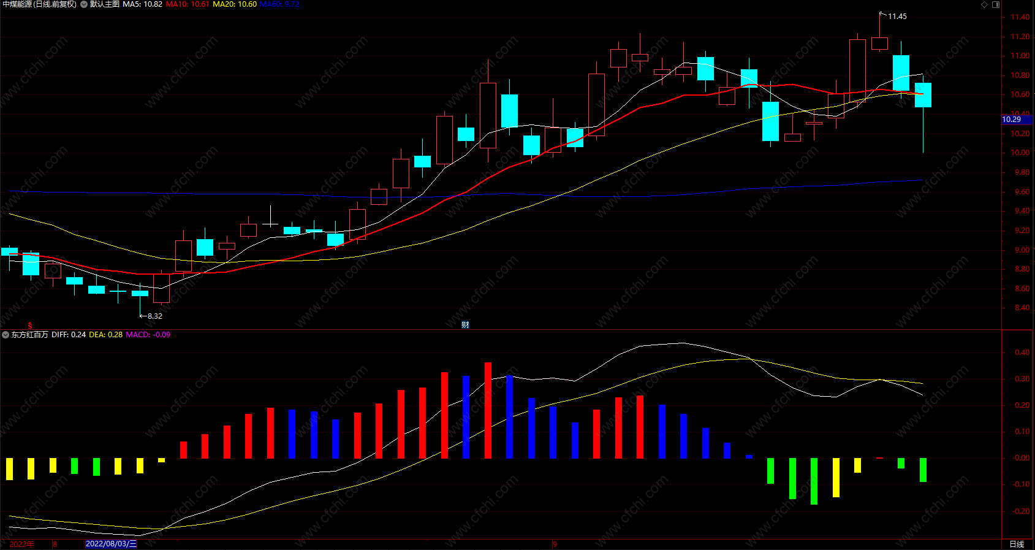Screen dimensions: 1035x550
Task: Open the 日线 period selector
Action: click(1017, 544)
